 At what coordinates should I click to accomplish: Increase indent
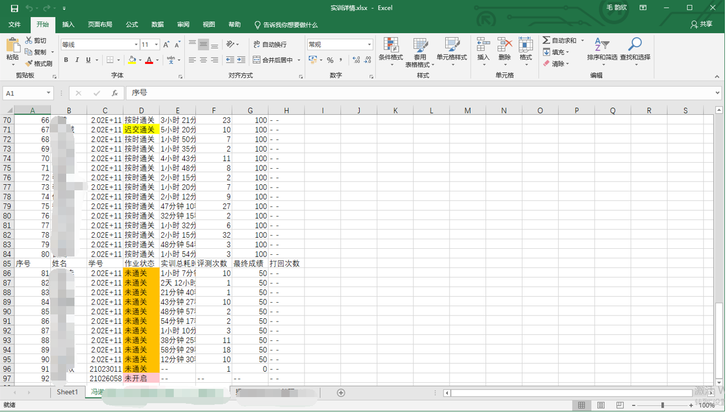click(241, 60)
